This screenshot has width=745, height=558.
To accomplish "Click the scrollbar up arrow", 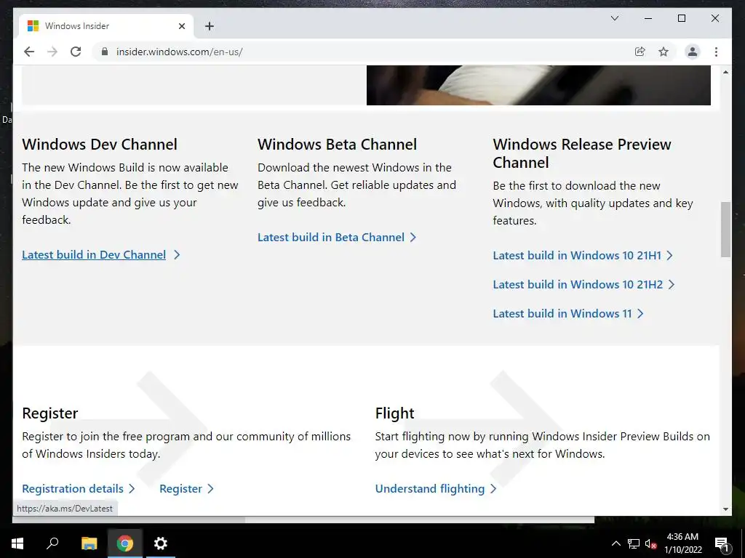I will [x=725, y=72].
